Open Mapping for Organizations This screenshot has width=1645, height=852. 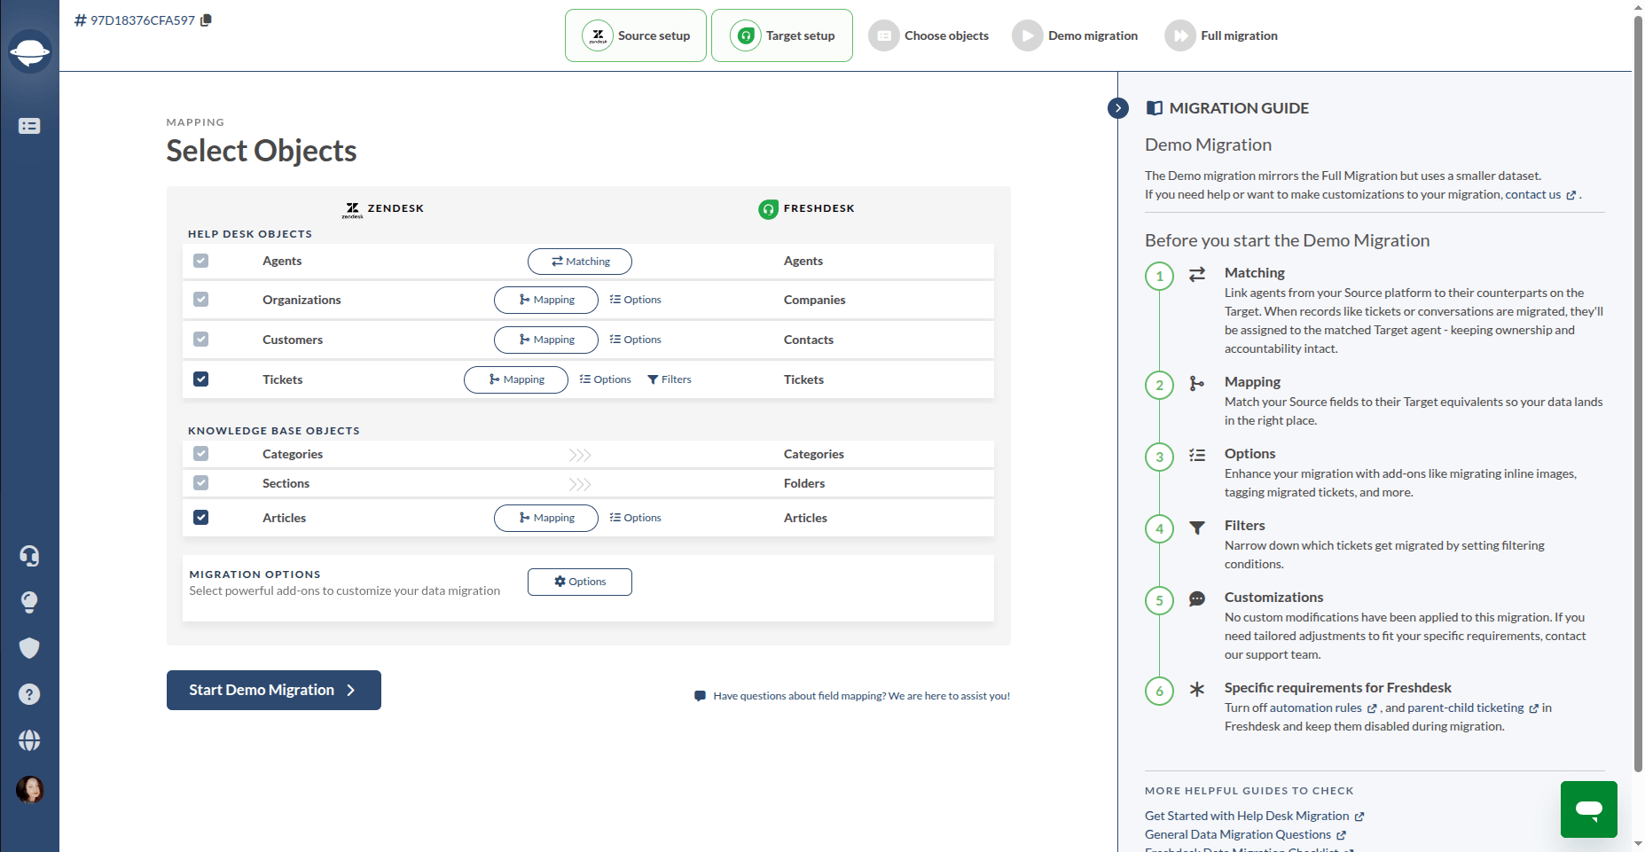point(546,301)
